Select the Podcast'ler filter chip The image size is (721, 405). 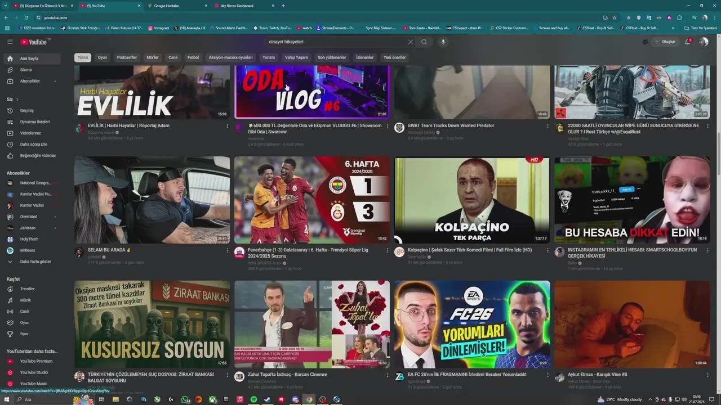coord(127,57)
